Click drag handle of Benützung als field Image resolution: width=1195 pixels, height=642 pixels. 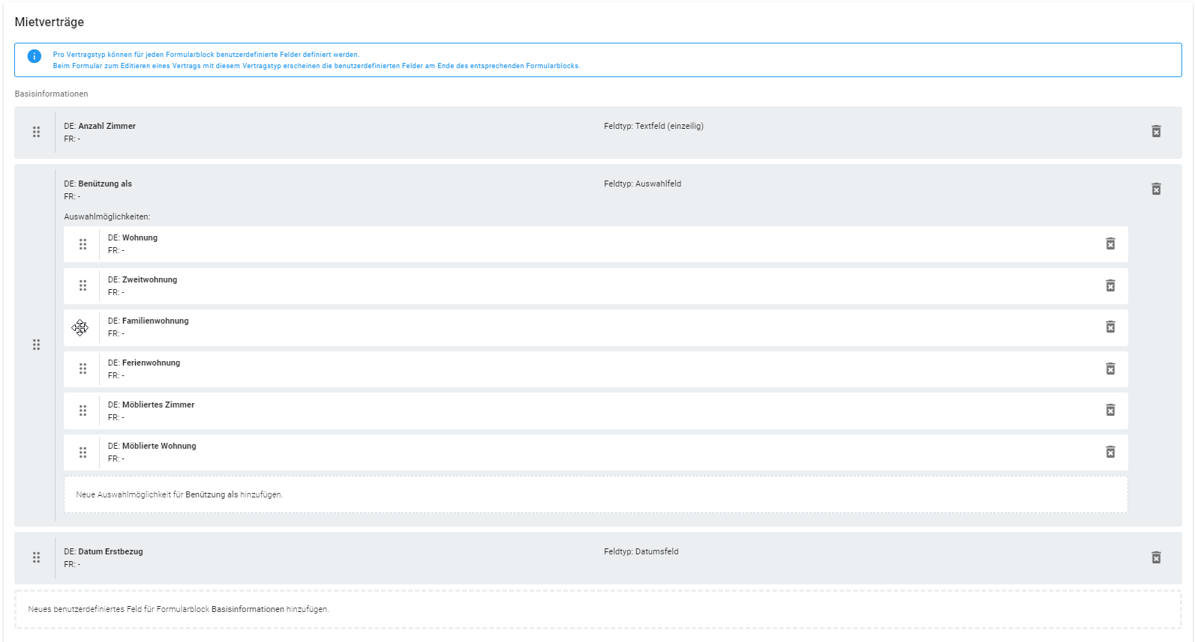click(x=36, y=345)
